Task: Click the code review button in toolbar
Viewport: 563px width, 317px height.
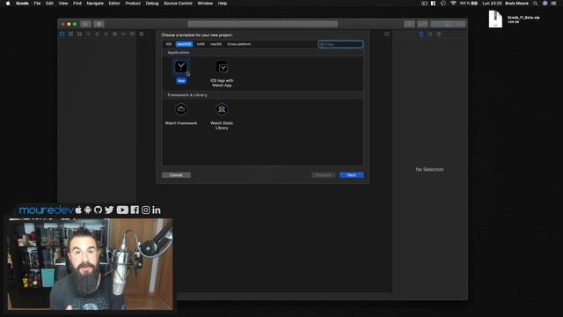Action: (x=422, y=24)
